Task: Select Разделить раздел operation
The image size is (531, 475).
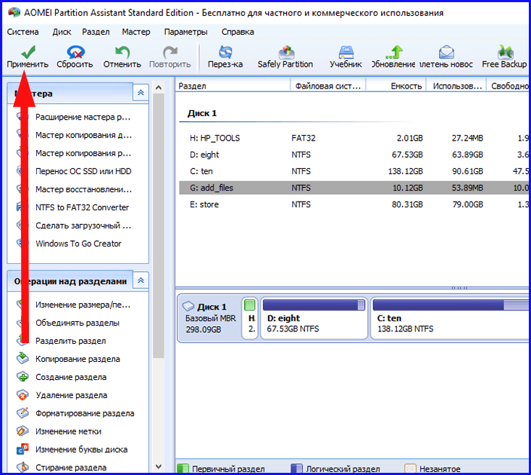Action: coord(71,341)
